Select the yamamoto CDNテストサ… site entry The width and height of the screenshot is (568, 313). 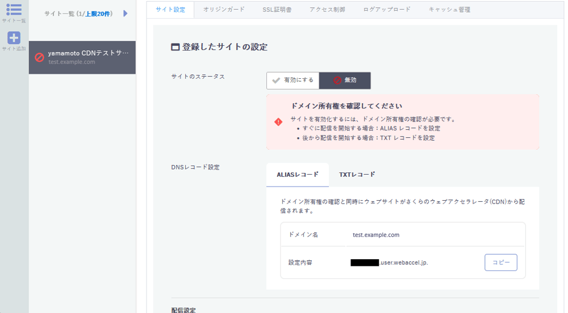click(x=82, y=57)
